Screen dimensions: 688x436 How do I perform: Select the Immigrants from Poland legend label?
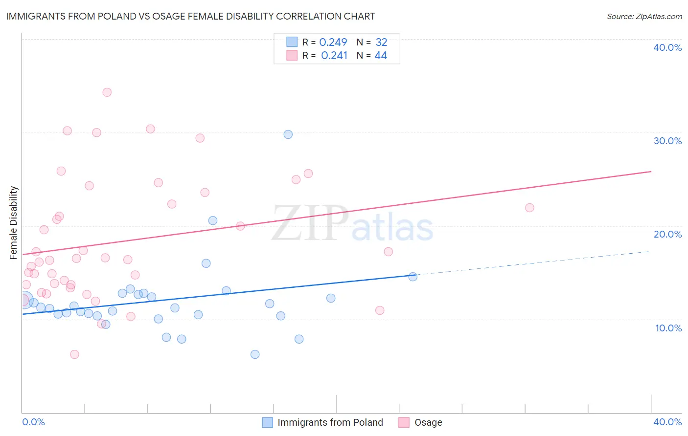(x=330, y=422)
